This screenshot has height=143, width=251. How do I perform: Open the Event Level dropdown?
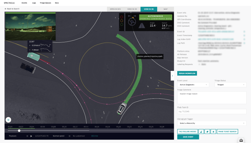click(193, 85)
